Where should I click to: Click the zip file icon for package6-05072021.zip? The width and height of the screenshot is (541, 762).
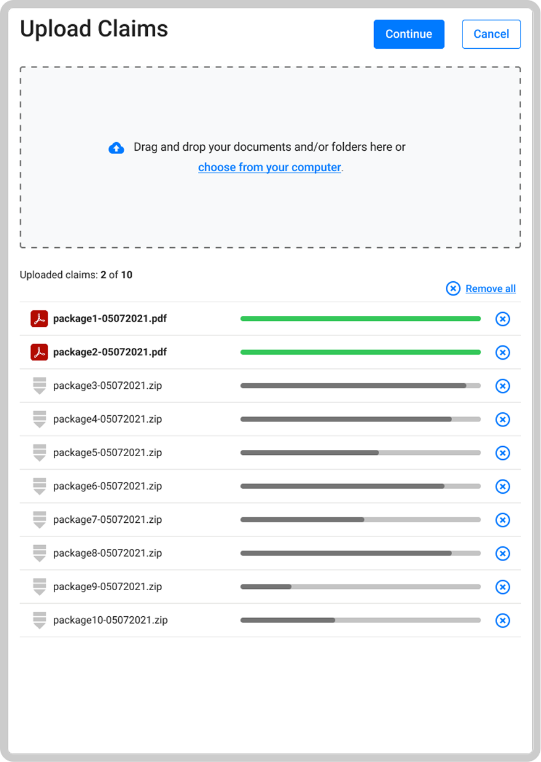click(x=40, y=486)
